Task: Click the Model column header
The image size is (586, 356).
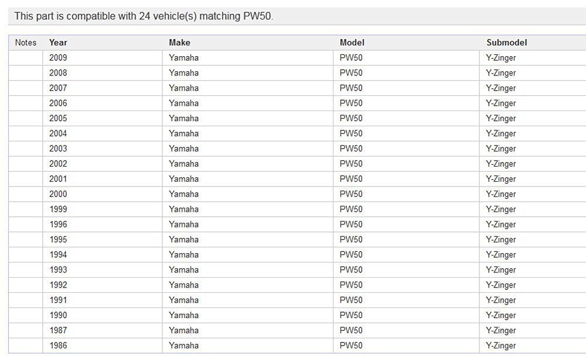Action: (352, 43)
